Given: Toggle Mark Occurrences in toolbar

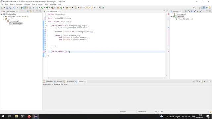Looking at the screenshot, I should click(25, 8).
